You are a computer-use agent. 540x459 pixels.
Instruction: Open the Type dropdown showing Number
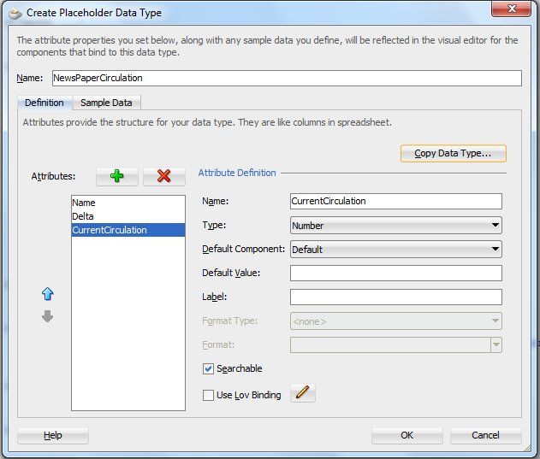coord(395,226)
